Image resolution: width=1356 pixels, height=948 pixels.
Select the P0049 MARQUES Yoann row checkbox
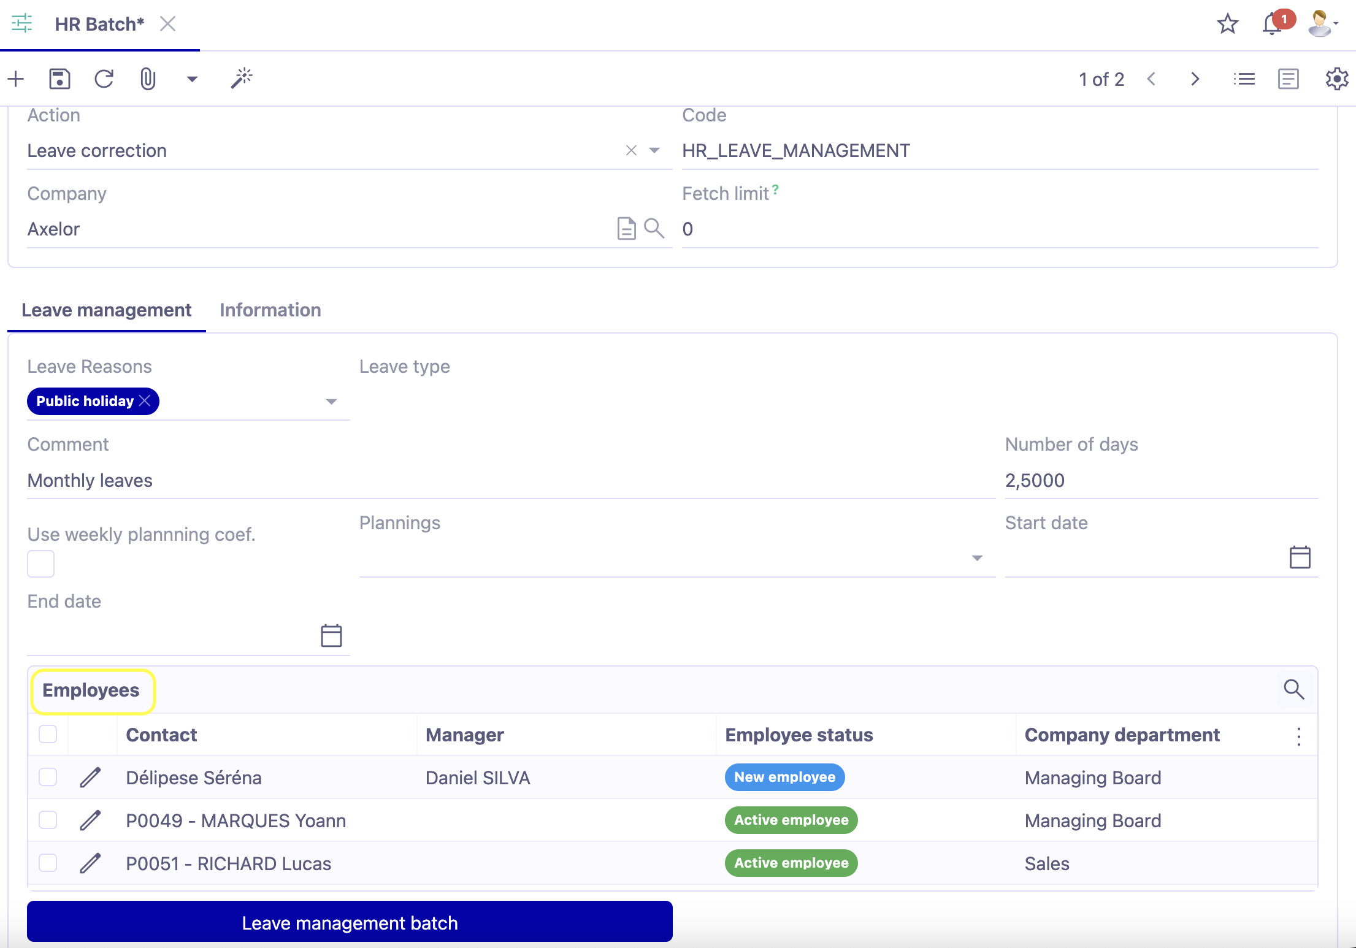pyautogui.click(x=48, y=820)
